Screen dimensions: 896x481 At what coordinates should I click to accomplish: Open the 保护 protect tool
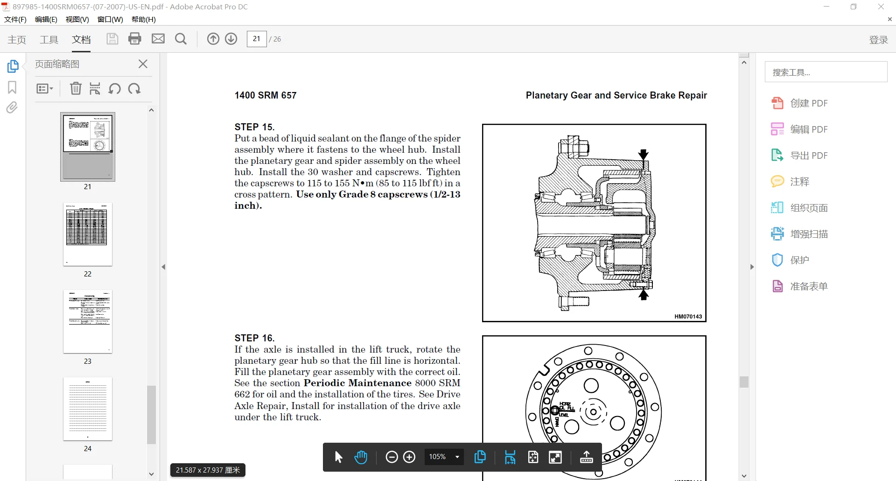pos(790,260)
